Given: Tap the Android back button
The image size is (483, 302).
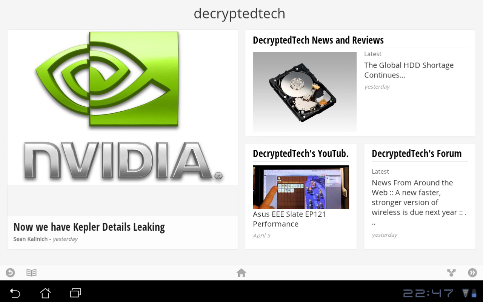Looking at the screenshot, I should coord(15,293).
